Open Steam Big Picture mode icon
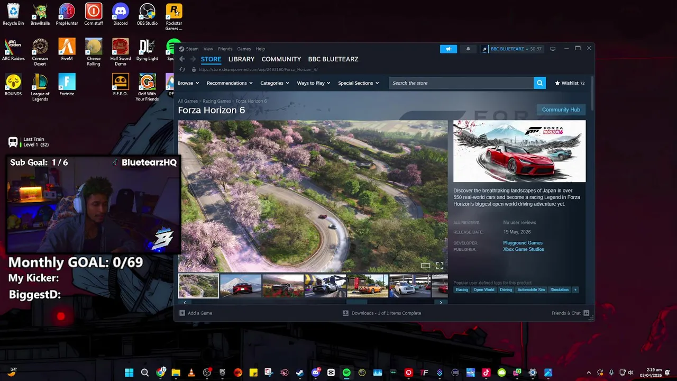 point(553,49)
